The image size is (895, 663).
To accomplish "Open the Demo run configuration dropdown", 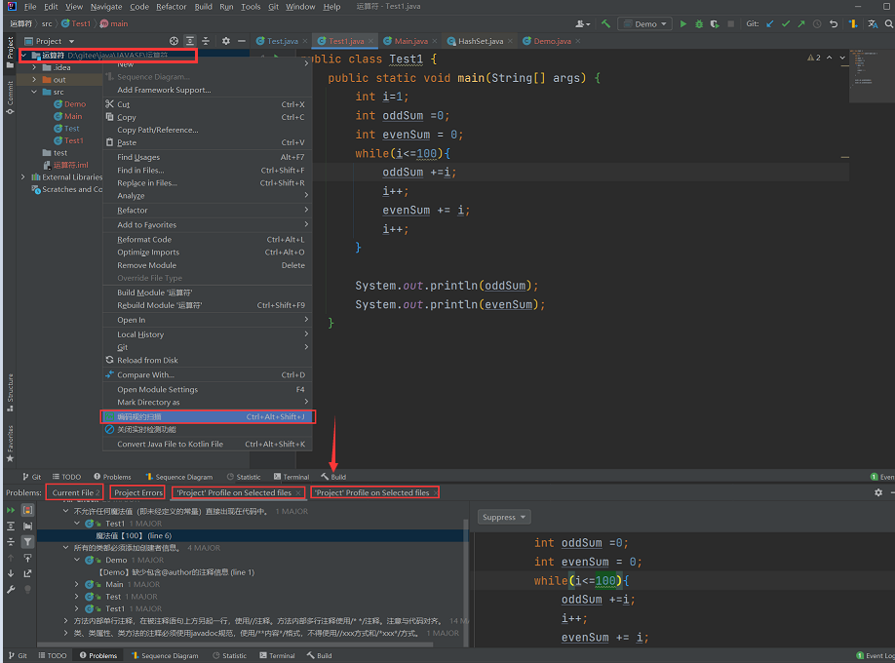I will coord(645,24).
